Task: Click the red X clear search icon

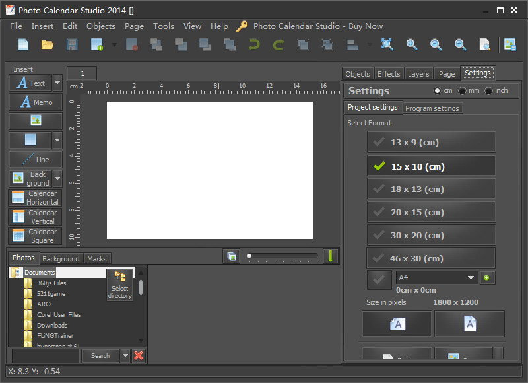Action: [x=139, y=355]
